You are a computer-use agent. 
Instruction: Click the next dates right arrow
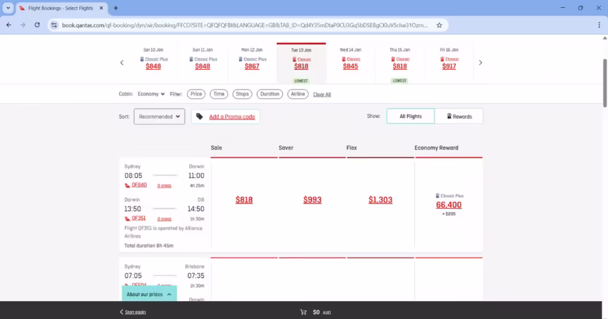480,63
